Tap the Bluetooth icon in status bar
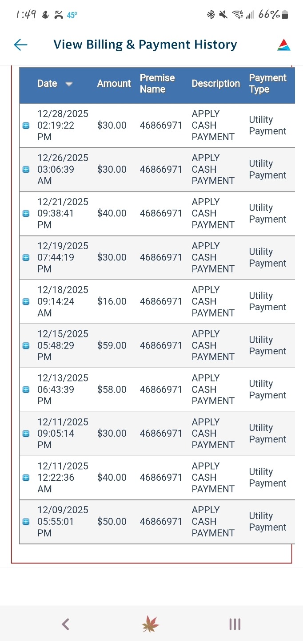The width and height of the screenshot is (303, 641). tap(211, 15)
